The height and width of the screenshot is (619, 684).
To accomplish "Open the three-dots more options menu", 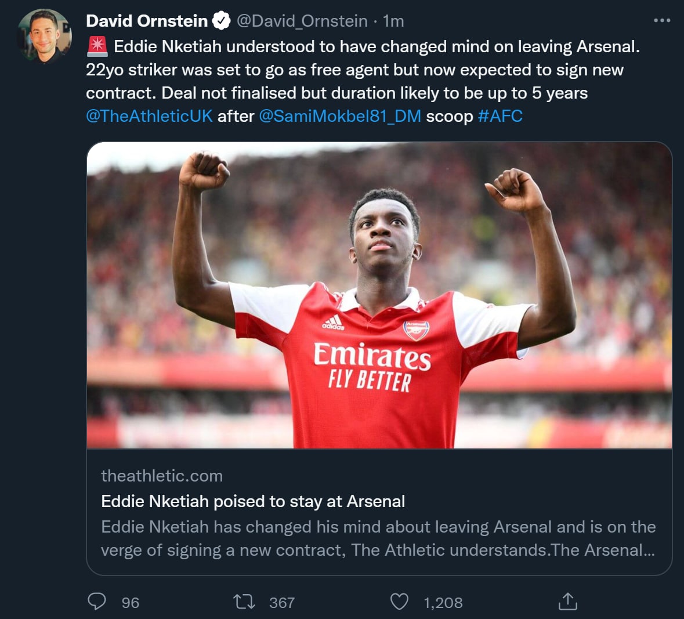I will pyautogui.click(x=661, y=20).
